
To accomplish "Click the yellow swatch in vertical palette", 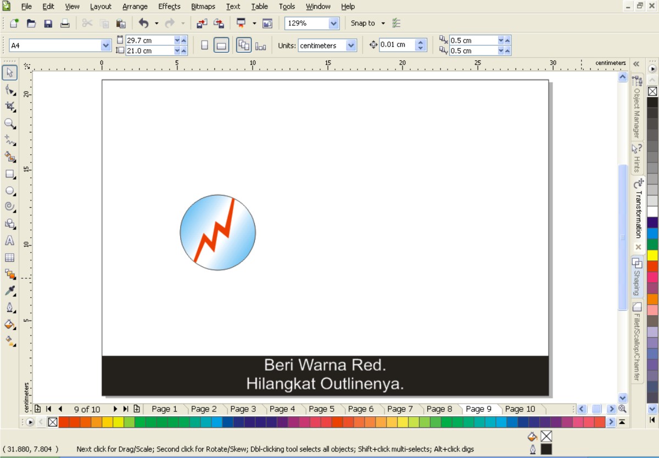I will [x=652, y=255].
